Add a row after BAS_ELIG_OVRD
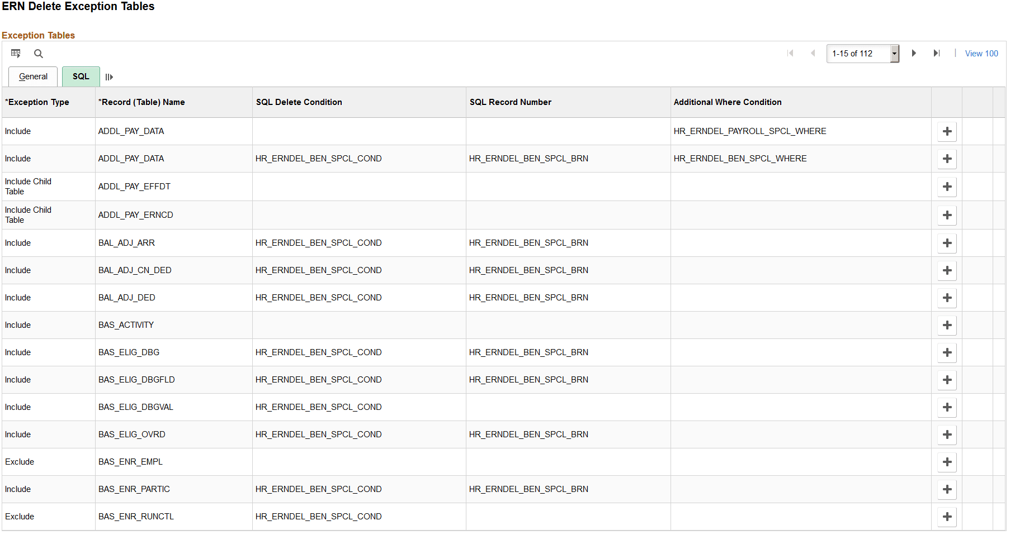This screenshot has height=535, width=1015. 947,434
